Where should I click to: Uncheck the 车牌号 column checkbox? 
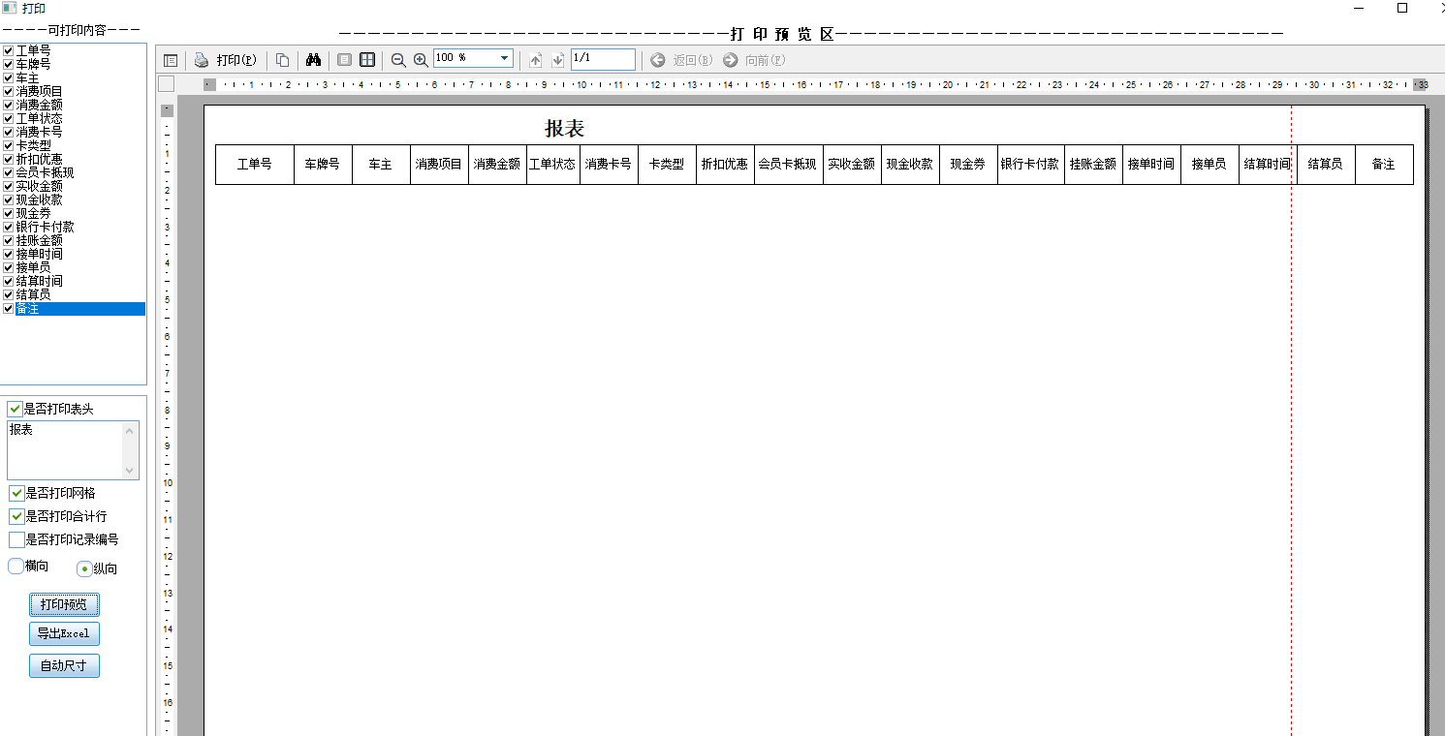(x=9, y=64)
